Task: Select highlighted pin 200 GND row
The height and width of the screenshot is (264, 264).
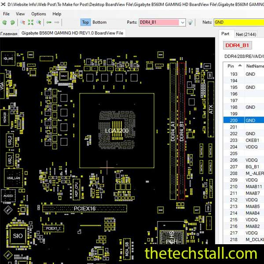Action: point(244,121)
